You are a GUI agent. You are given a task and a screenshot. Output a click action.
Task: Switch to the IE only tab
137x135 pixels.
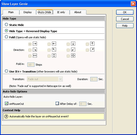click(x=61, y=12)
